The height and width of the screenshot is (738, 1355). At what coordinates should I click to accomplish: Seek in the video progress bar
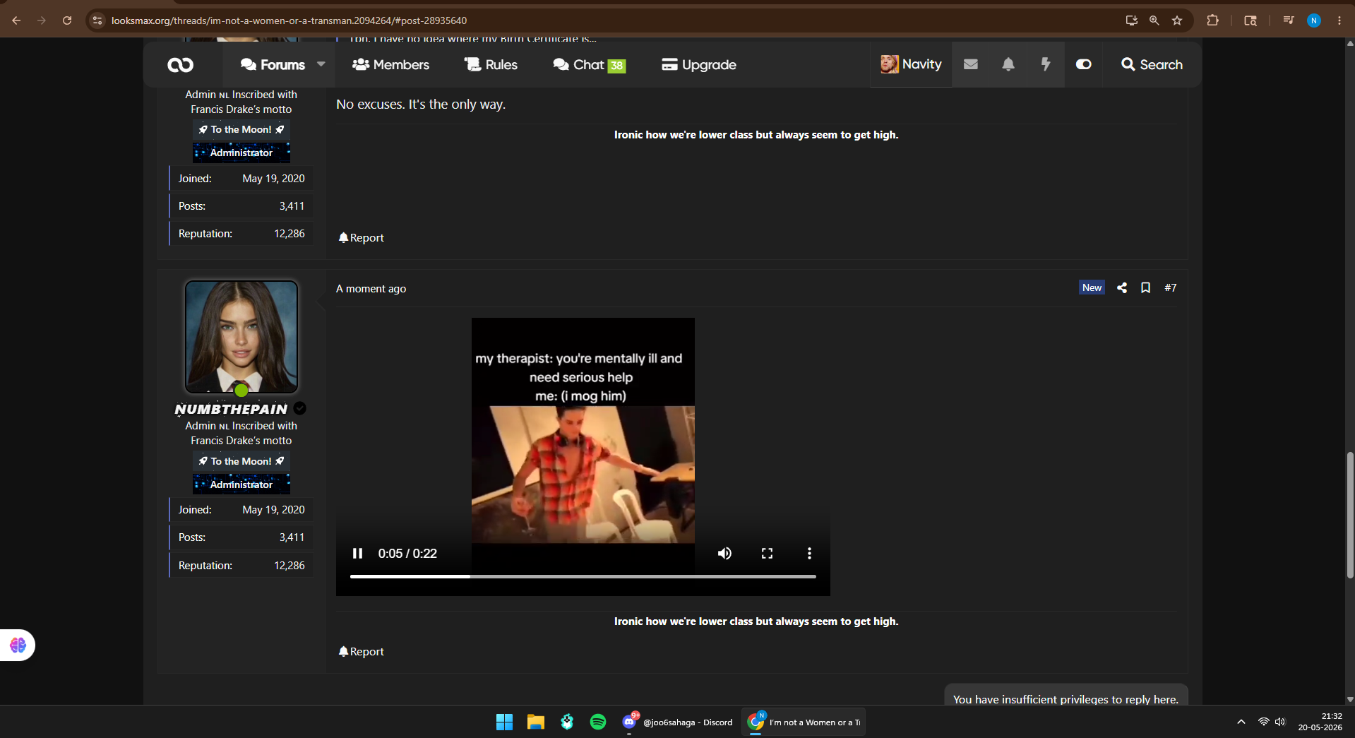[583, 577]
